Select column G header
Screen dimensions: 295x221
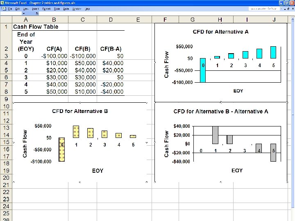[193, 20]
